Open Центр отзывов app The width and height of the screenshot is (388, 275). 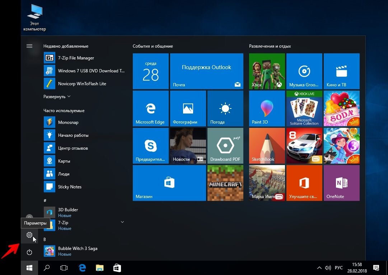pos(84,148)
